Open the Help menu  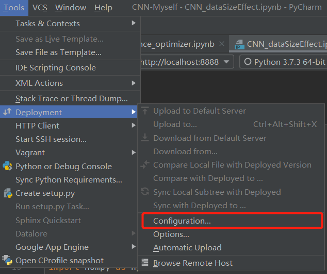point(103,8)
